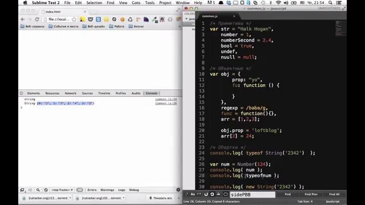Screen dimensions: 365x205
Task: Filter the console by Errors
Action: tap(92, 190)
